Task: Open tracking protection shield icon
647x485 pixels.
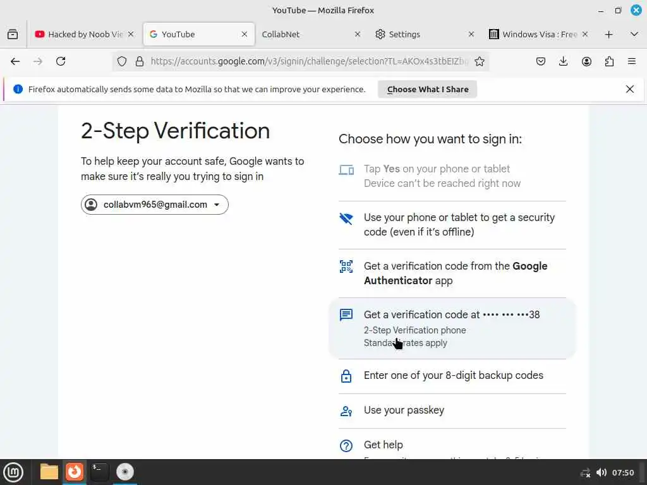Action: 122,61
